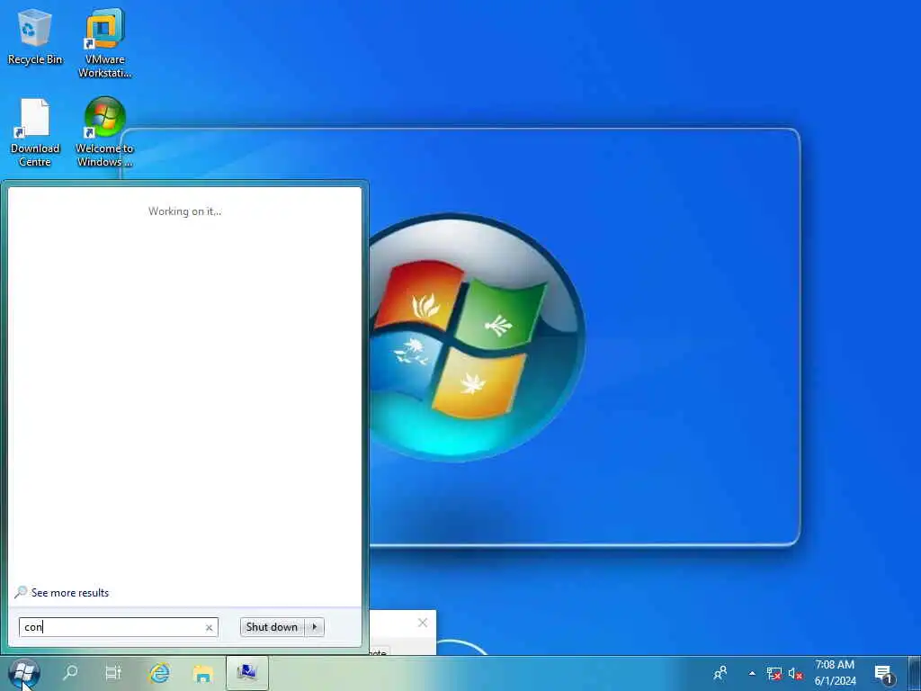
Task: Open the Recycle Bin desktop icon
Action: pyautogui.click(x=35, y=36)
